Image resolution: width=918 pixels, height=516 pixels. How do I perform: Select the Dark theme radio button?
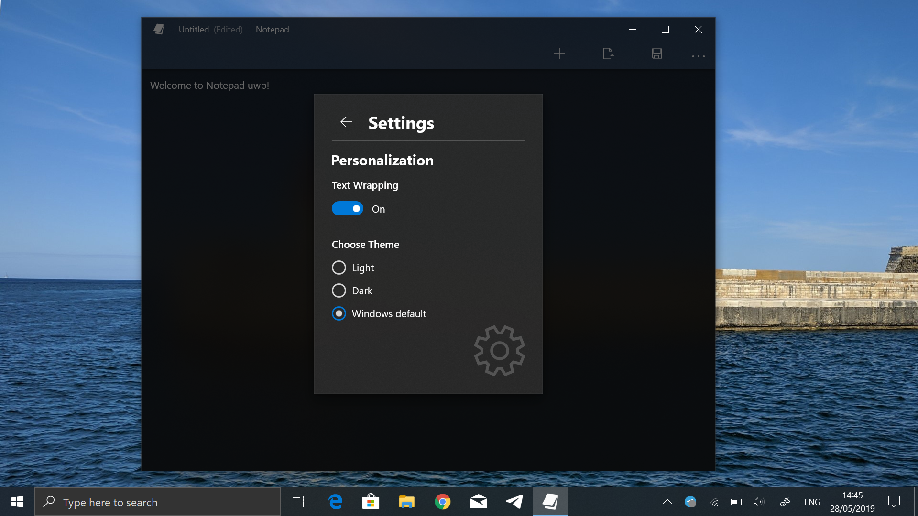pyautogui.click(x=339, y=290)
